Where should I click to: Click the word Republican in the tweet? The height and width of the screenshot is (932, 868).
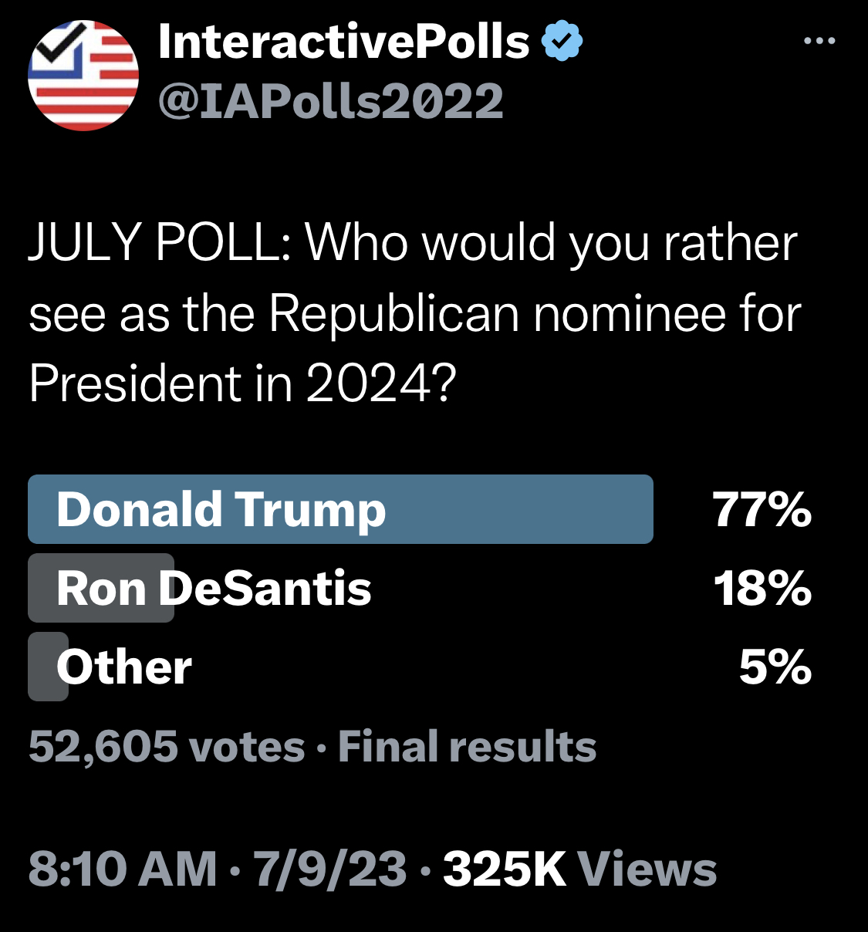[x=393, y=315]
